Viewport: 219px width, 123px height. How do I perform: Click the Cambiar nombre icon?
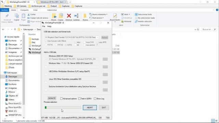coord(76,16)
